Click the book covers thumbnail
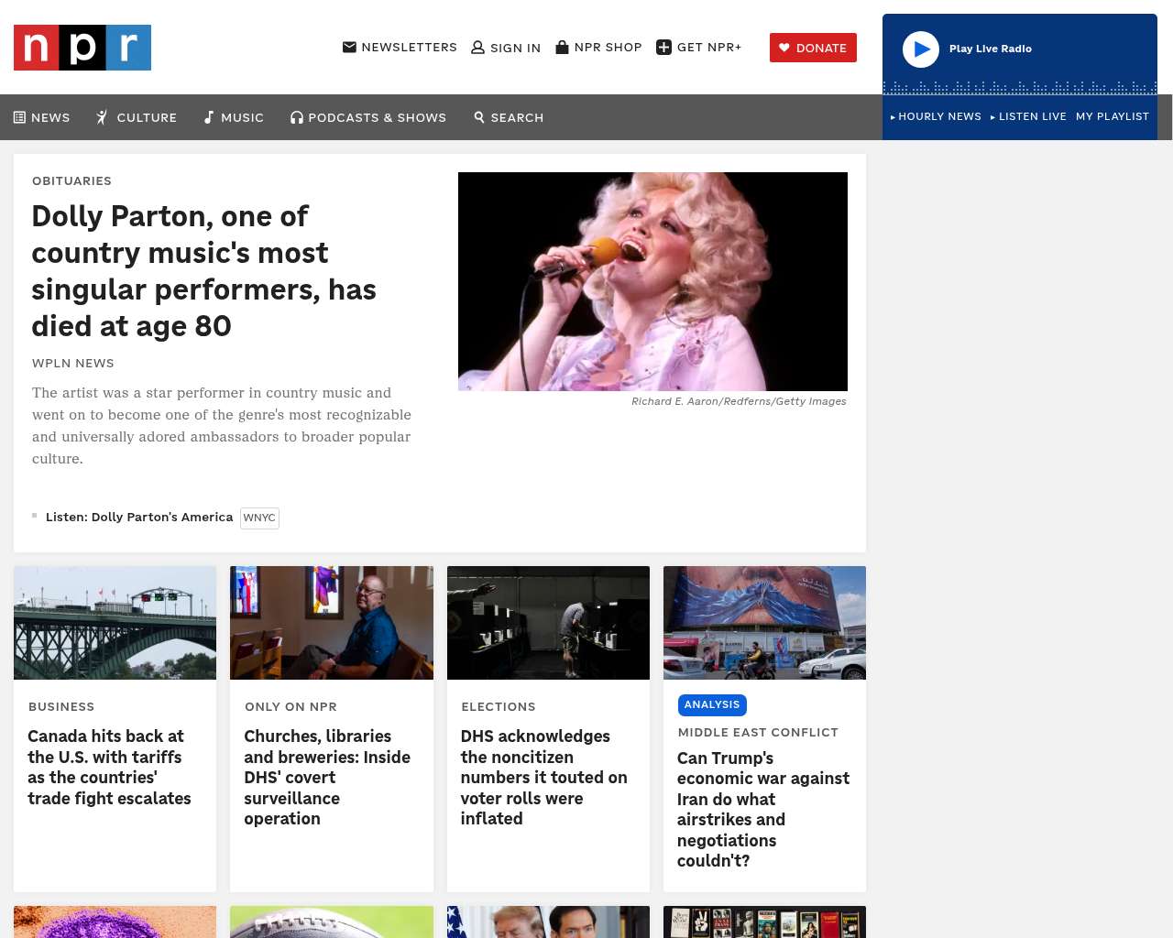Screen dimensions: 1173x938 764,922
